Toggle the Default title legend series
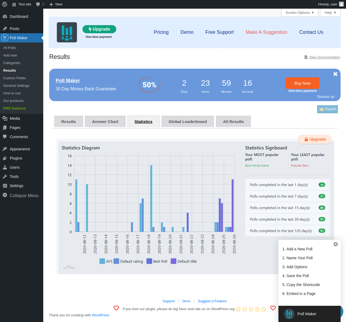 click(x=184, y=261)
